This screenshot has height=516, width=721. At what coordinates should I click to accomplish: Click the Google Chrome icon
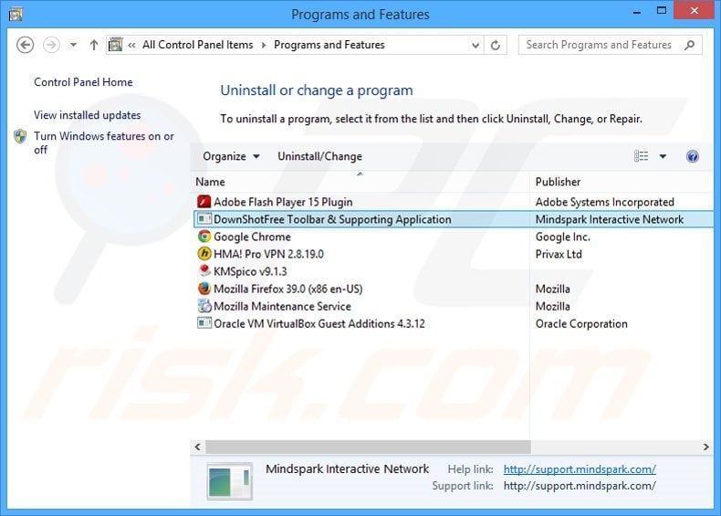coord(204,237)
